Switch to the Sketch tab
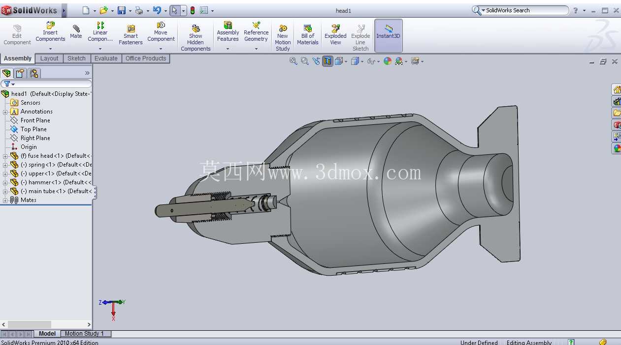The height and width of the screenshot is (345, 621). pyautogui.click(x=76, y=58)
